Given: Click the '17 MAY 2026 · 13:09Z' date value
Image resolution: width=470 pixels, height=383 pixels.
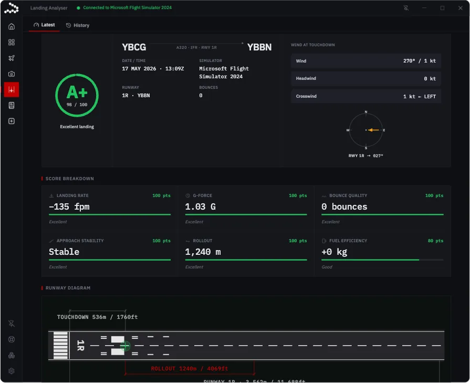Looking at the screenshot, I should [x=153, y=69].
